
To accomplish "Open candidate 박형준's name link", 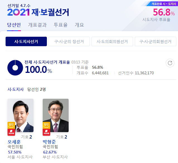I will pyautogui.click(x=49, y=142).
